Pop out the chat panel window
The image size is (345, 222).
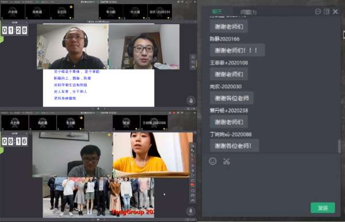pyautogui.click(x=327, y=11)
